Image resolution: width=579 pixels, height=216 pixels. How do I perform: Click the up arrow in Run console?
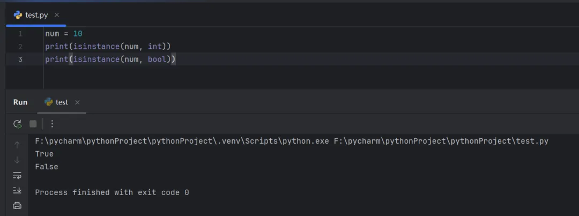[x=17, y=145]
